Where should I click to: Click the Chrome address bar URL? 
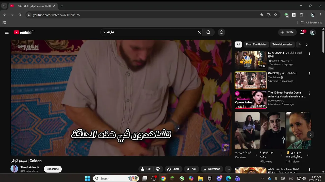coord(56,15)
